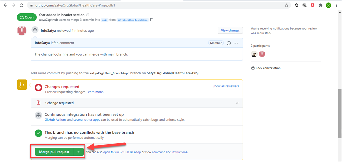This screenshot has height=162, width=342.
Task: Click command line instructions link
Action: (169, 152)
